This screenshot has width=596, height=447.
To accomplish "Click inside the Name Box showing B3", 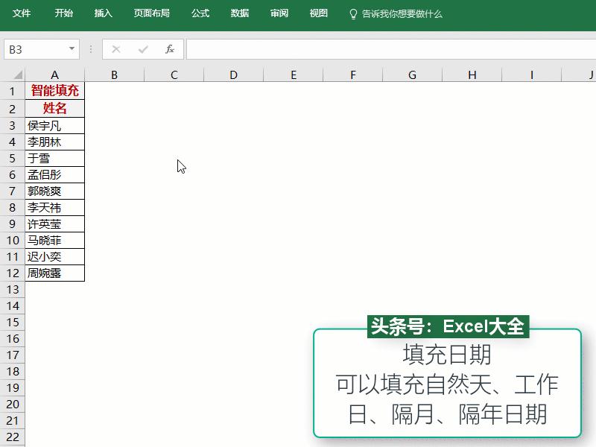I will [x=34, y=48].
